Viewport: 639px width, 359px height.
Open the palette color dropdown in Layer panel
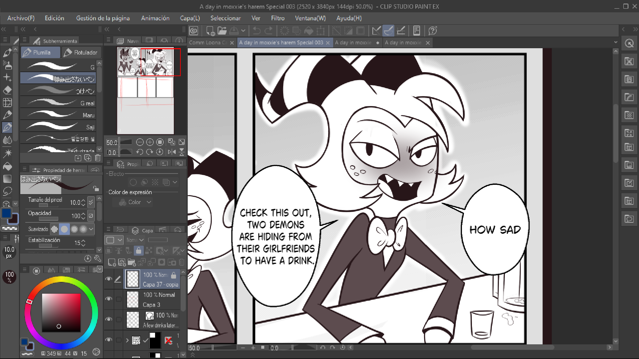click(114, 240)
